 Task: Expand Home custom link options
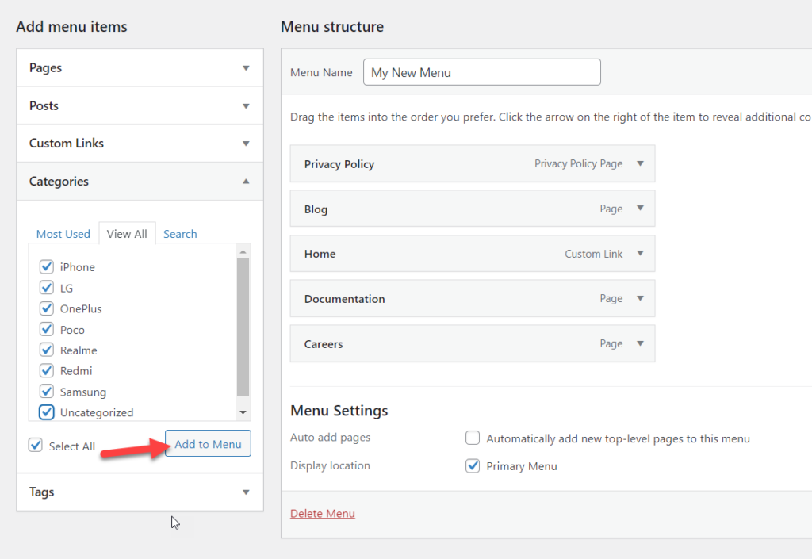point(640,253)
